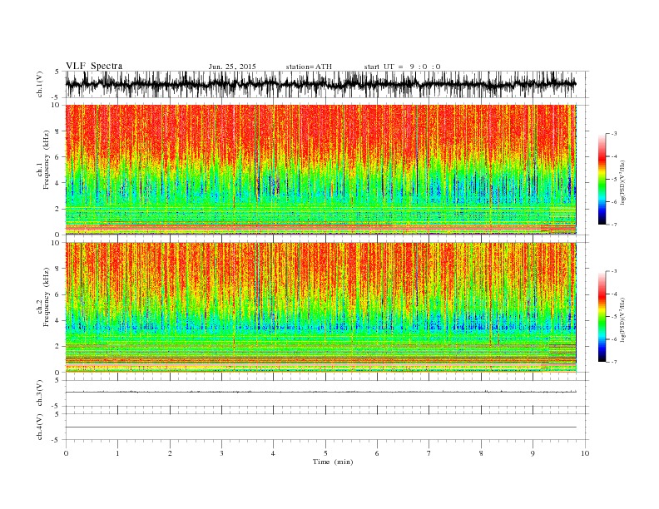Click the ch.2 spectrogram "6" kHz tick label

point(58,294)
